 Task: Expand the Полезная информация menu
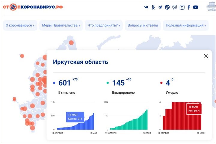pyautogui.click(x=186, y=25)
